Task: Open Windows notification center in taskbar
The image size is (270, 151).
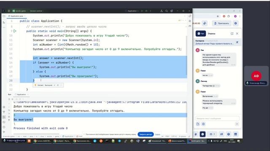Action: [x=238, y=141]
